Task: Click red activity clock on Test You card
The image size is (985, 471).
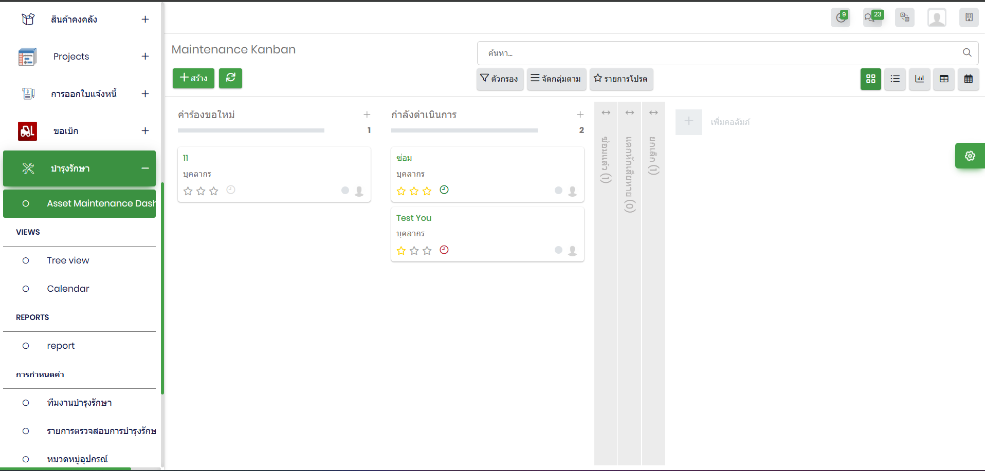Action: (444, 250)
